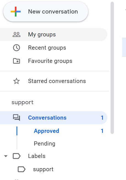
Task: Click the Labels tag icon
Action: tap(17, 156)
